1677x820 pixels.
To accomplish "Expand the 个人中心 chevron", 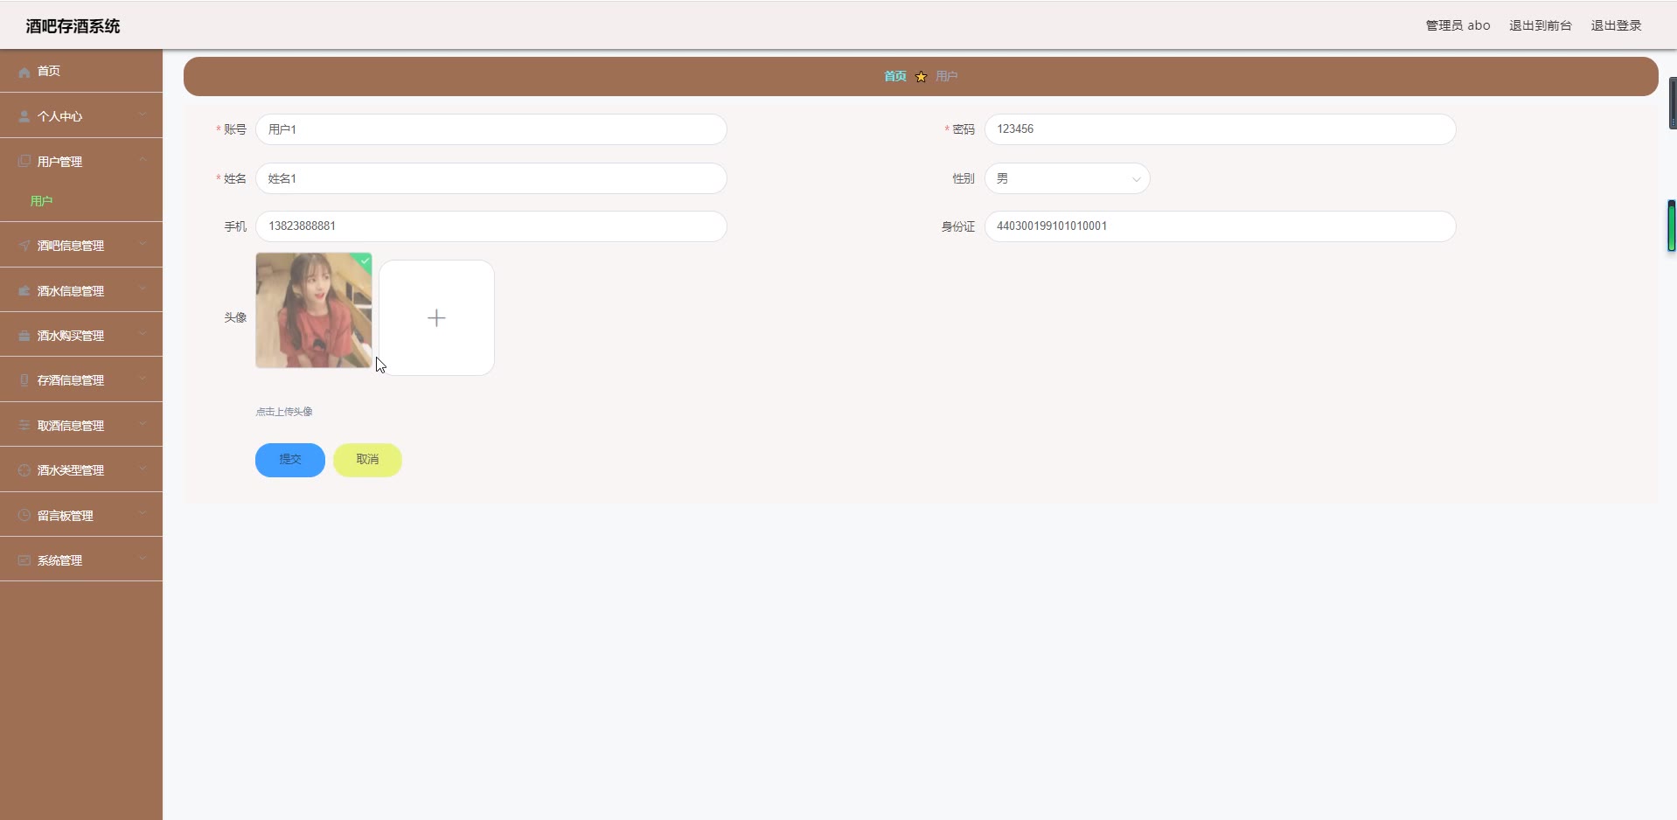I will click(143, 115).
